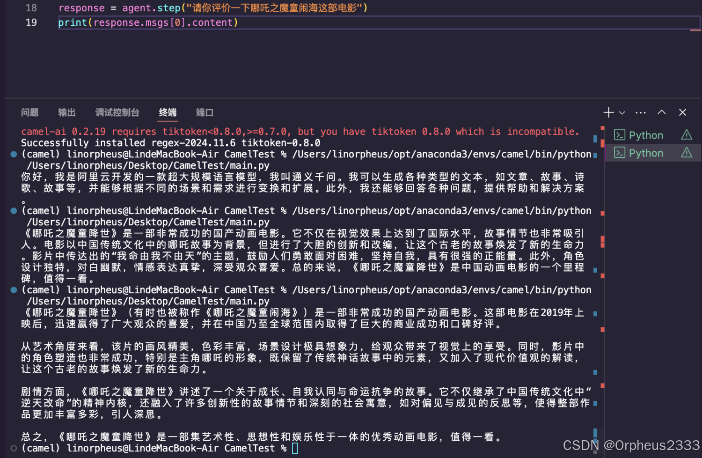
Task: Close the terminal panel with the X button
Action: tap(682, 112)
